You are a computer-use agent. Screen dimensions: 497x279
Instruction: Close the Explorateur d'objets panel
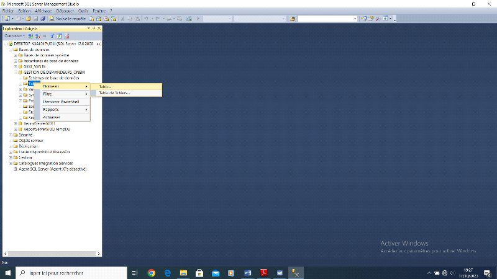click(99, 29)
